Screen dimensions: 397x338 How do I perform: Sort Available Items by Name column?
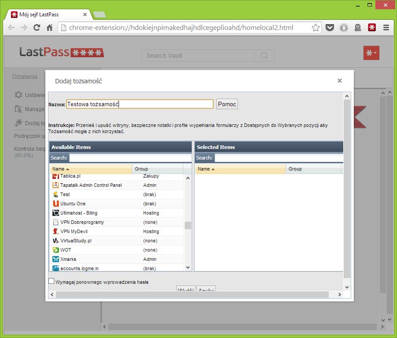(x=91, y=169)
